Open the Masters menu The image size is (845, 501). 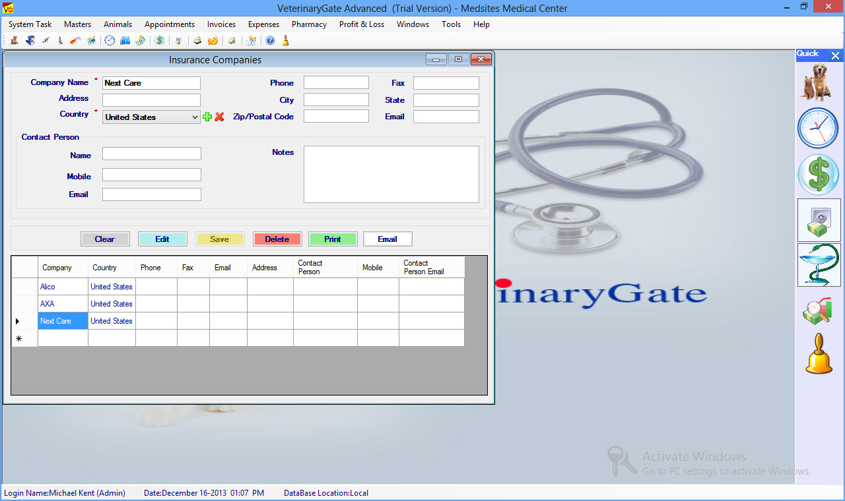tap(77, 24)
